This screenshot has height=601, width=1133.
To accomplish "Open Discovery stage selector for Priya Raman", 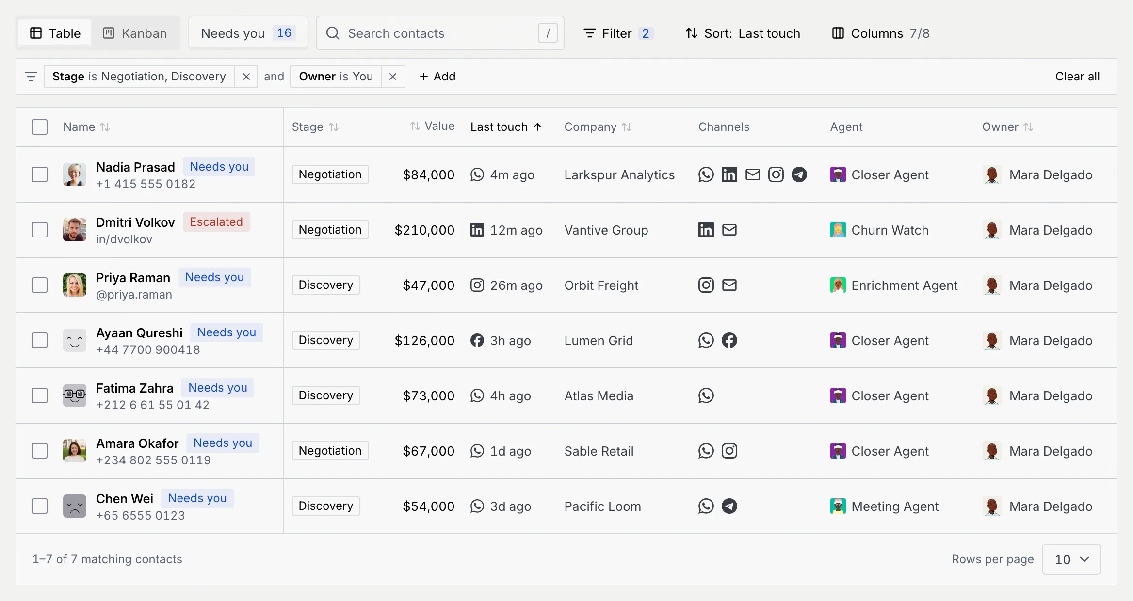I will click(325, 285).
